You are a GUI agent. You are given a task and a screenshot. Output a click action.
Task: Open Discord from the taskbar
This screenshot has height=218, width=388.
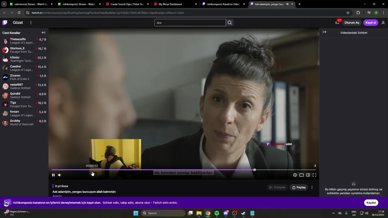[226, 213]
